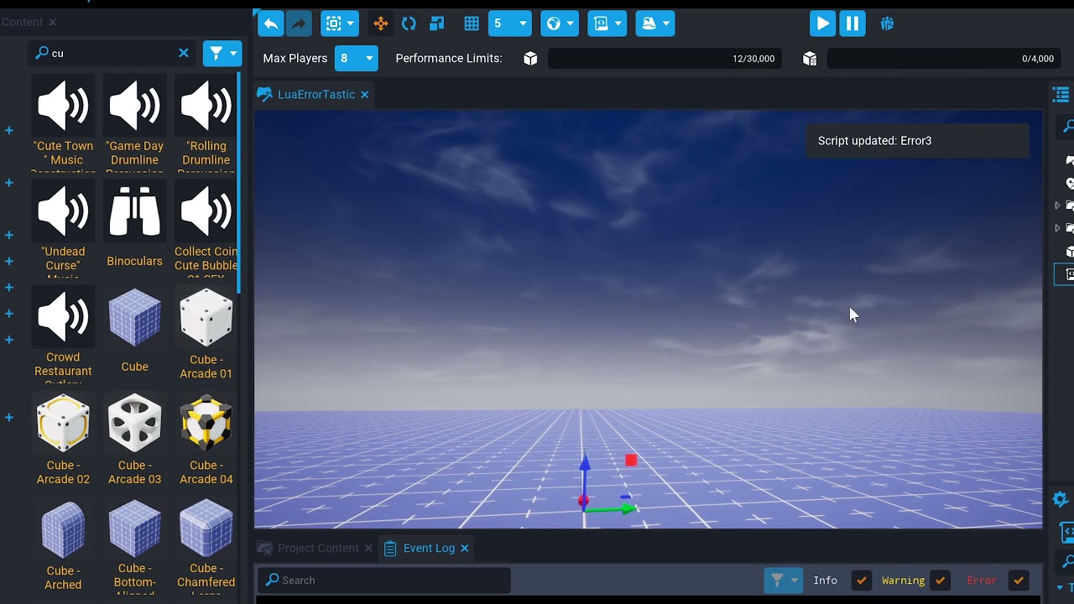Click the Undo arrow button
Screen dimensions: 1074x604
[270, 23]
